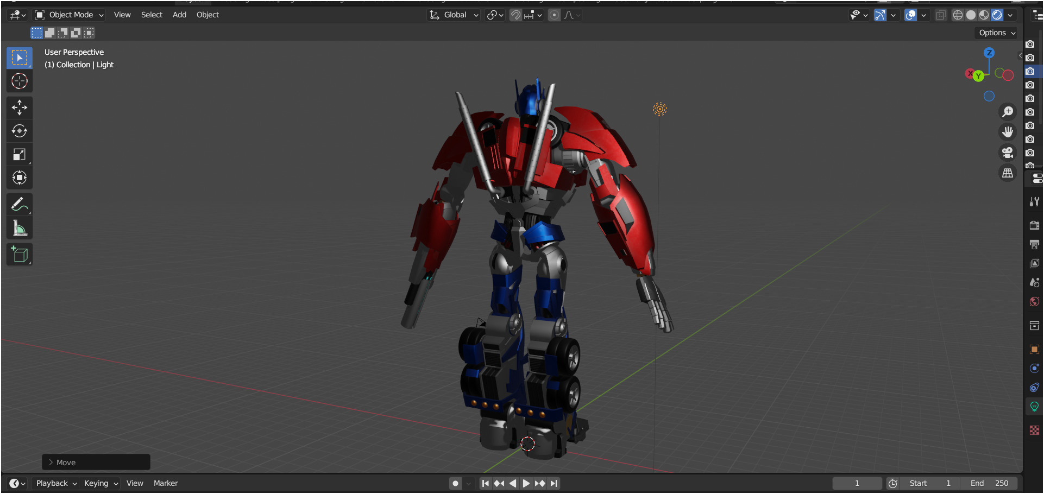
Task: Open the Global transform orientation dropdown
Action: [454, 15]
